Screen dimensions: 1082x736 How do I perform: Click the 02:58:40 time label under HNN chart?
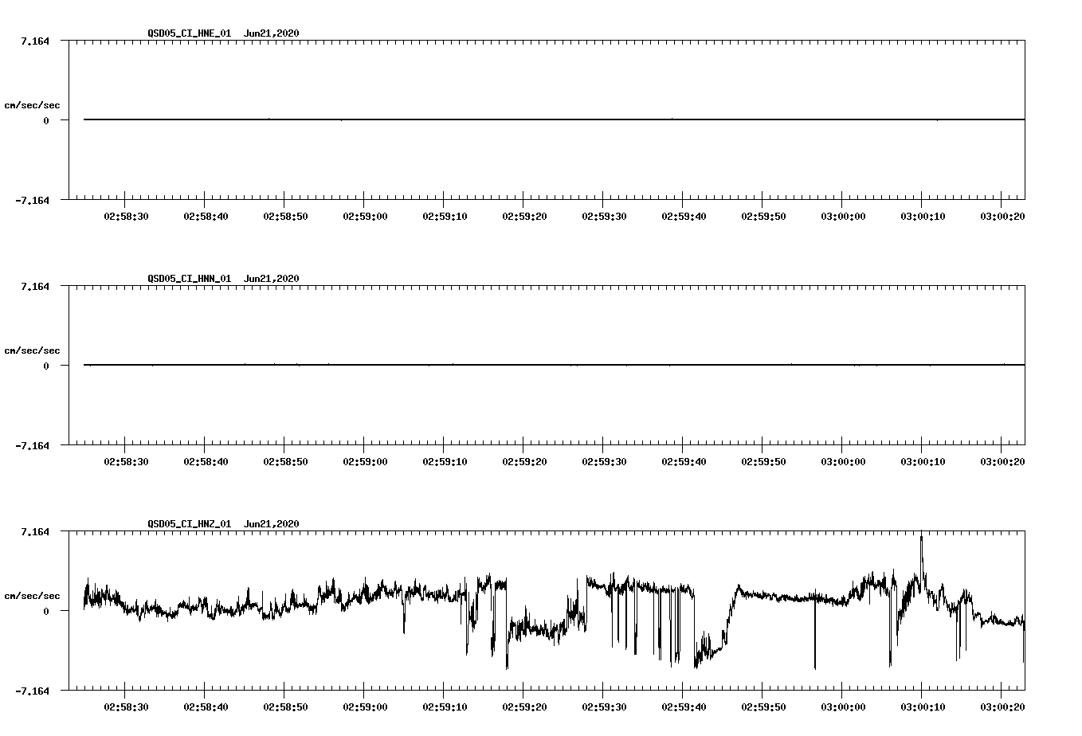[206, 461]
